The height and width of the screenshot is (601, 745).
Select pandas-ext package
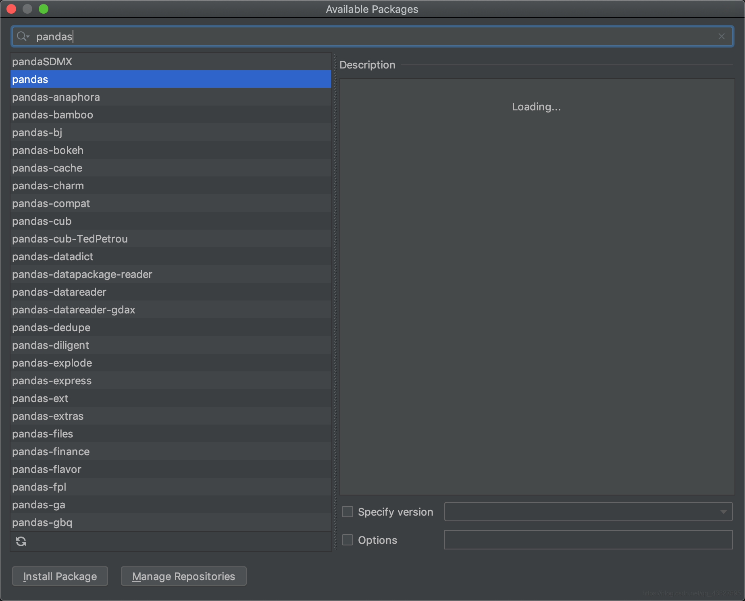[171, 398]
